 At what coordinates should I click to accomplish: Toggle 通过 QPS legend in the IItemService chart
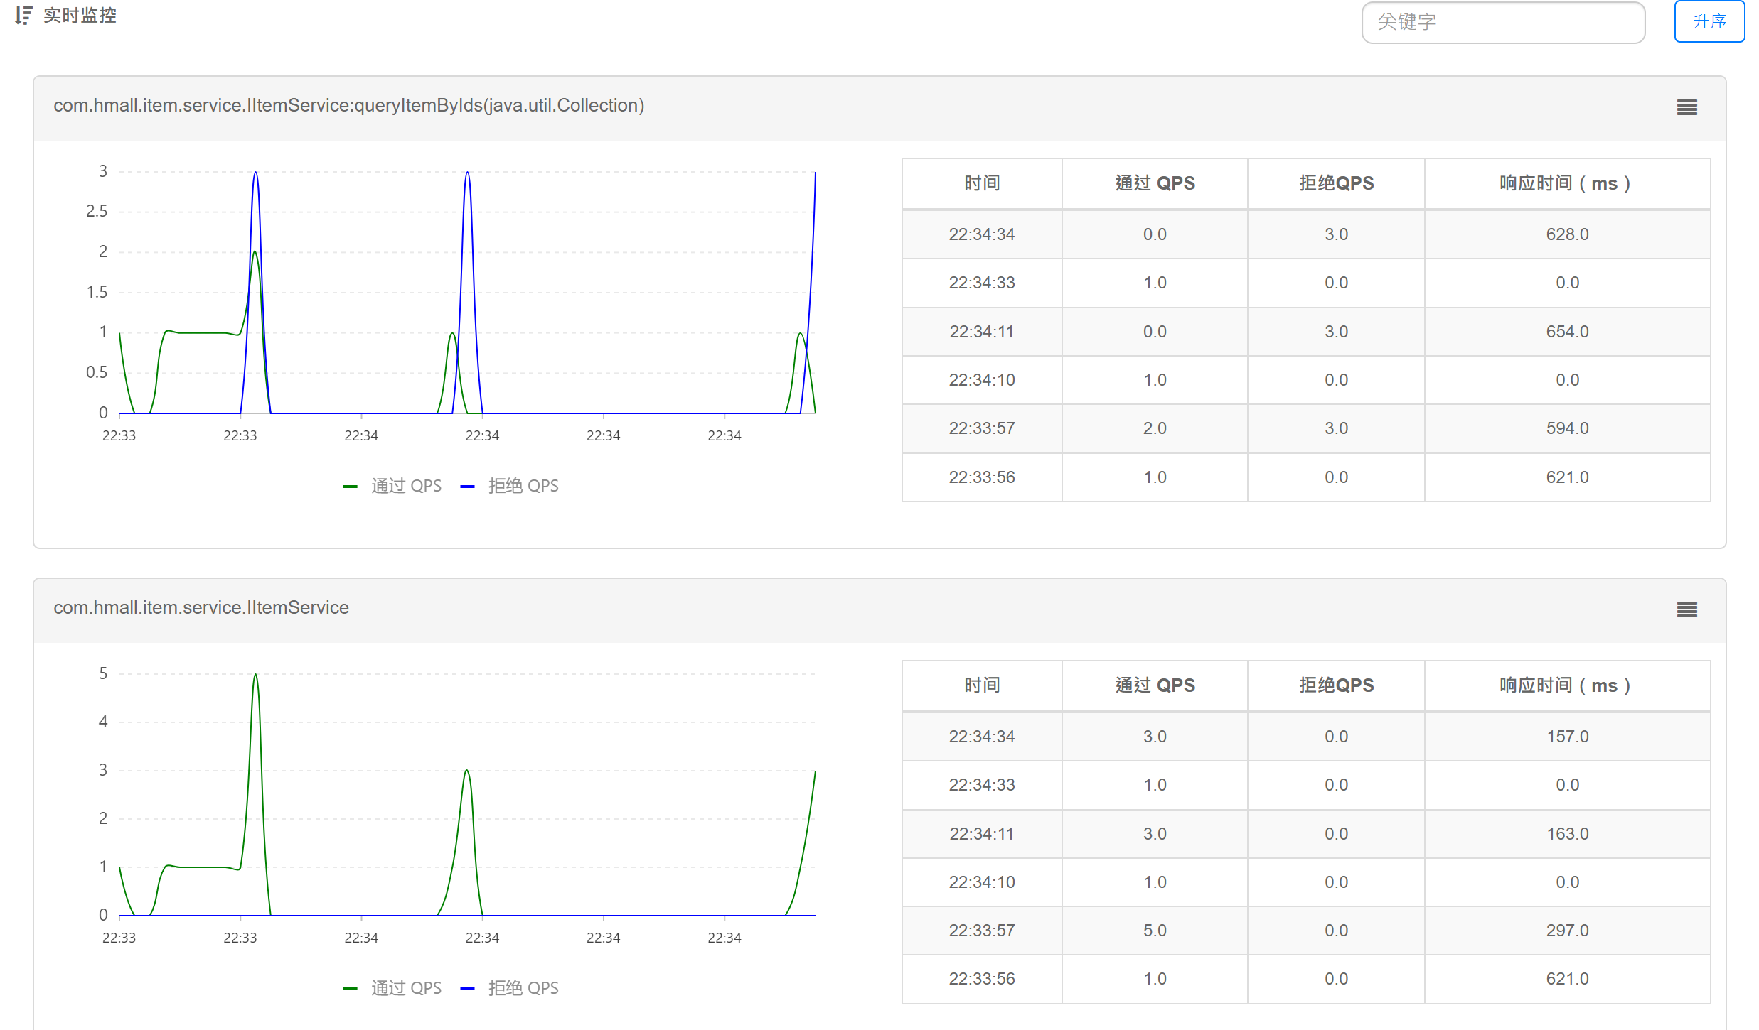[392, 988]
